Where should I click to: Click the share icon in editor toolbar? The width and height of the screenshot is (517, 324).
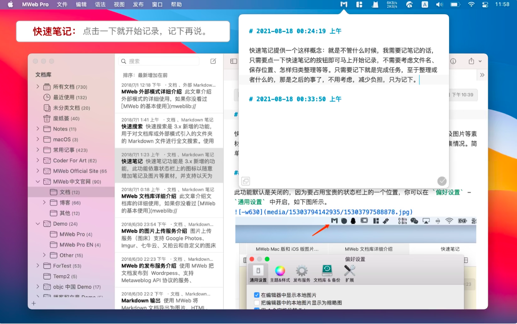click(x=471, y=61)
